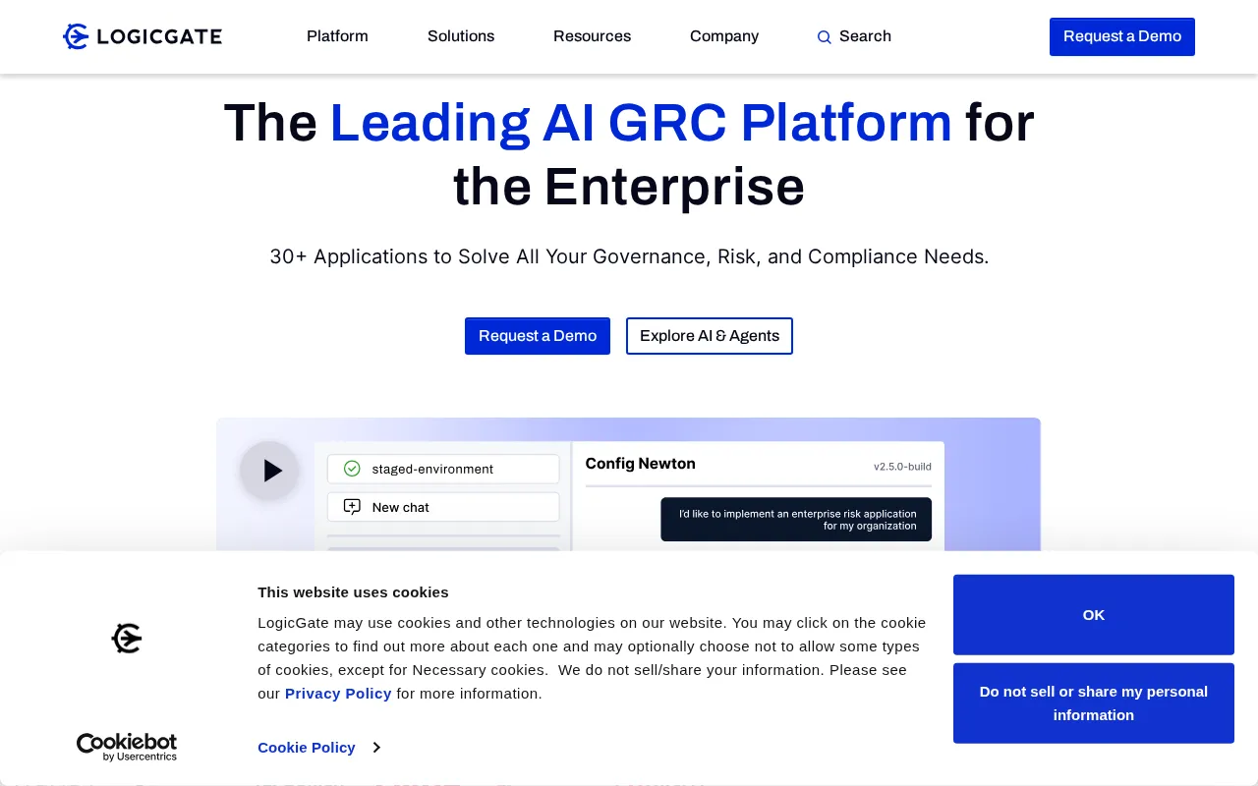Viewport: 1258px width, 786px height.
Task: Click the staged-environment green check icon
Action: tap(352, 469)
